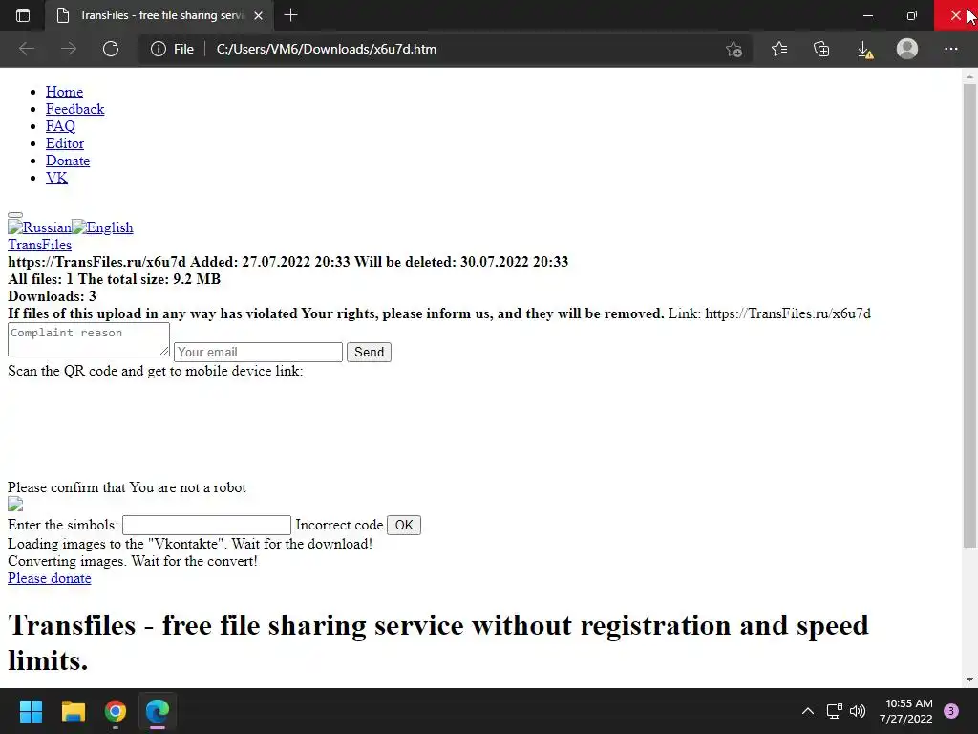Click the scrollbar down arrow
Image resolution: width=978 pixels, height=734 pixels.
(x=969, y=680)
